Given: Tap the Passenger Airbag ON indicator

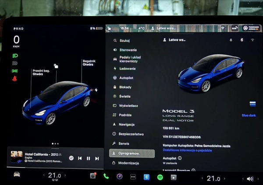Looking at the screenshot, I should point(252,28).
